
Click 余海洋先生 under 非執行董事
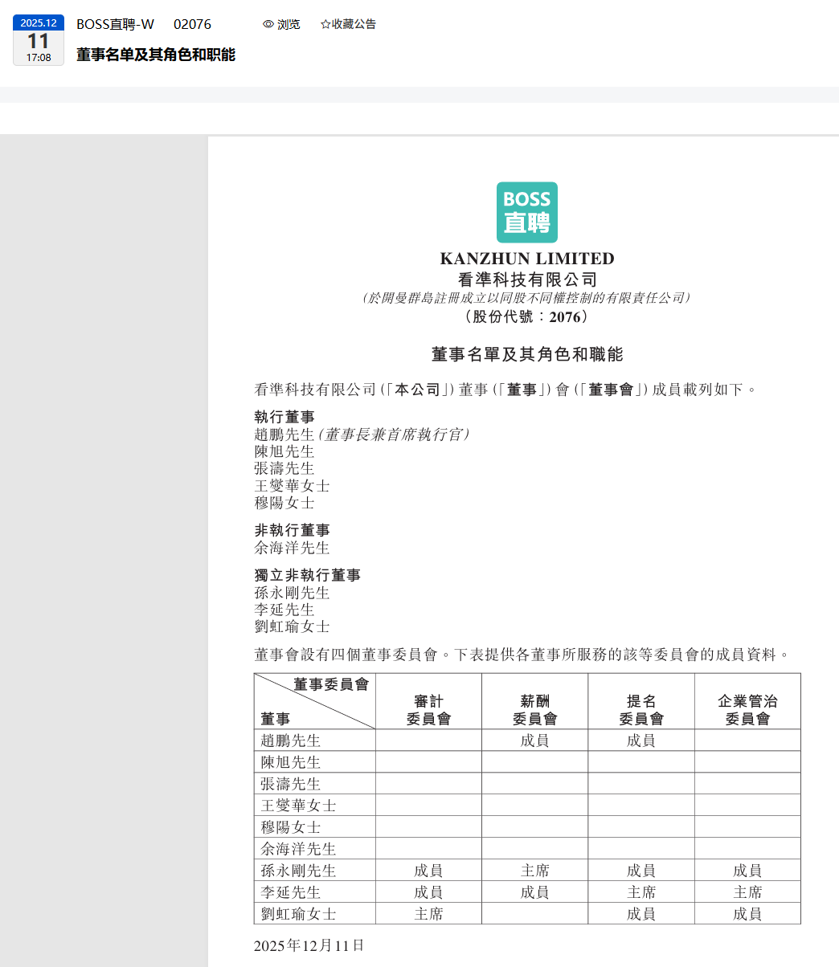point(292,548)
